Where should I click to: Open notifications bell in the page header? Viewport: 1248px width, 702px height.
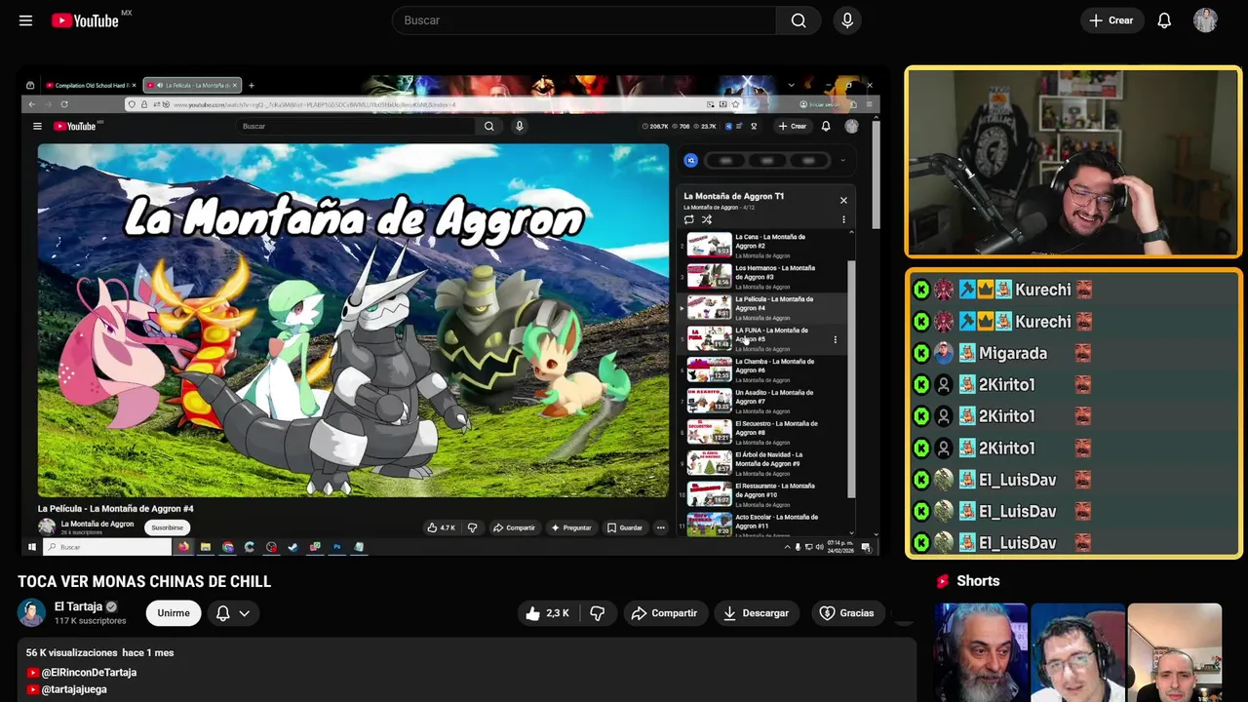pos(1164,20)
